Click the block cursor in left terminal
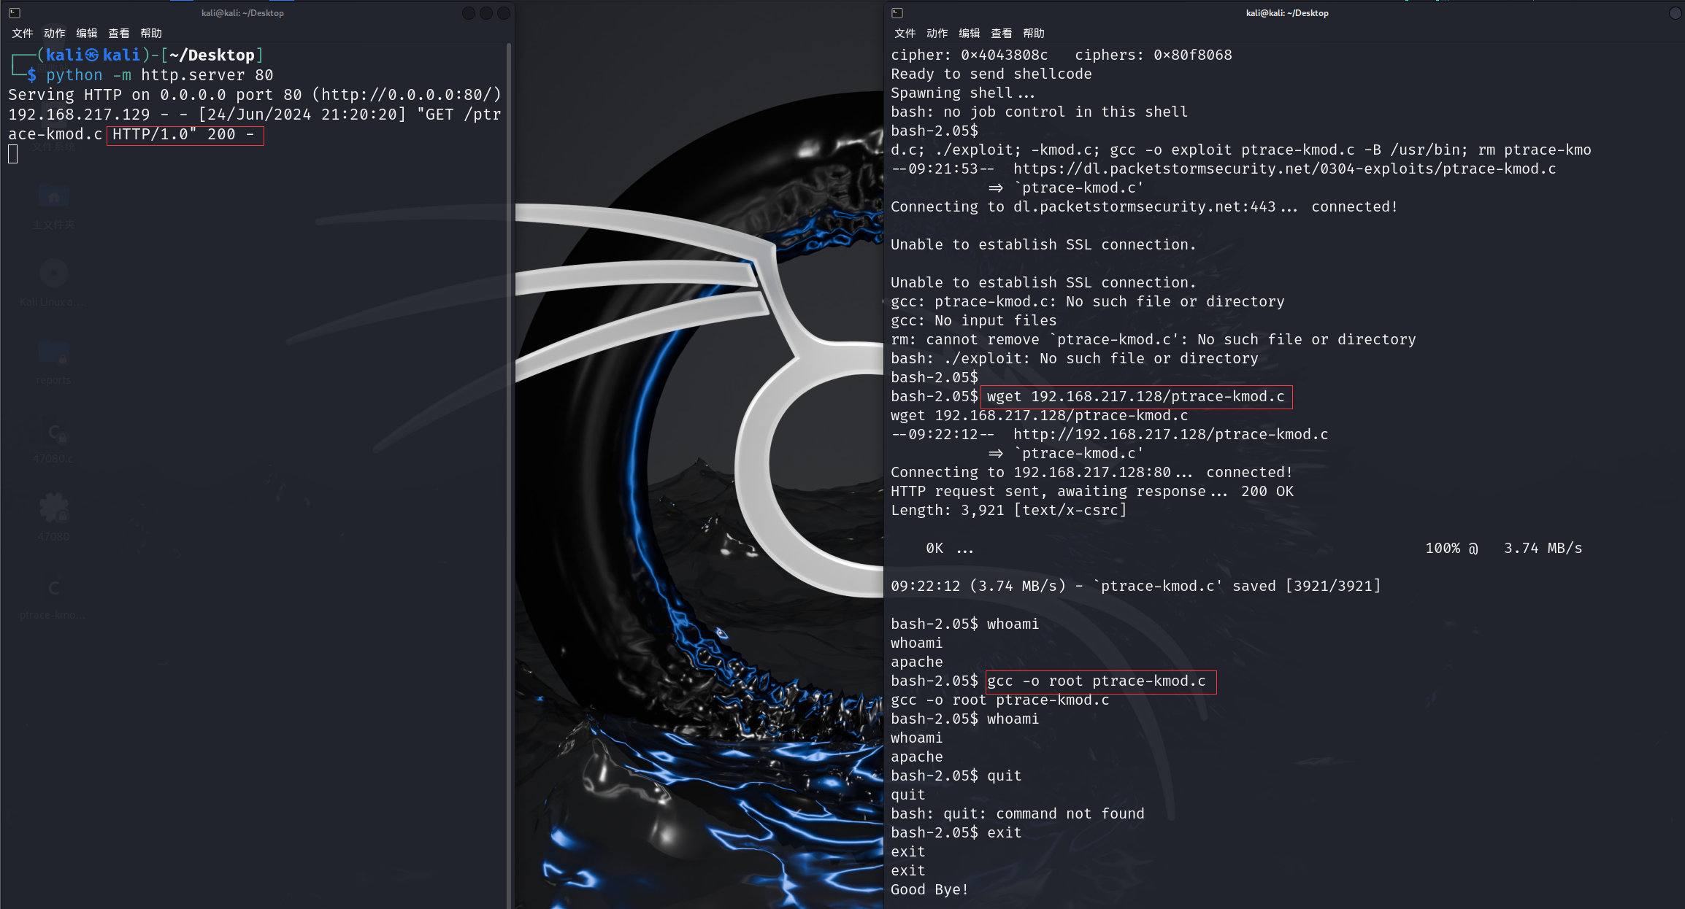1685x909 pixels. click(x=13, y=154)
